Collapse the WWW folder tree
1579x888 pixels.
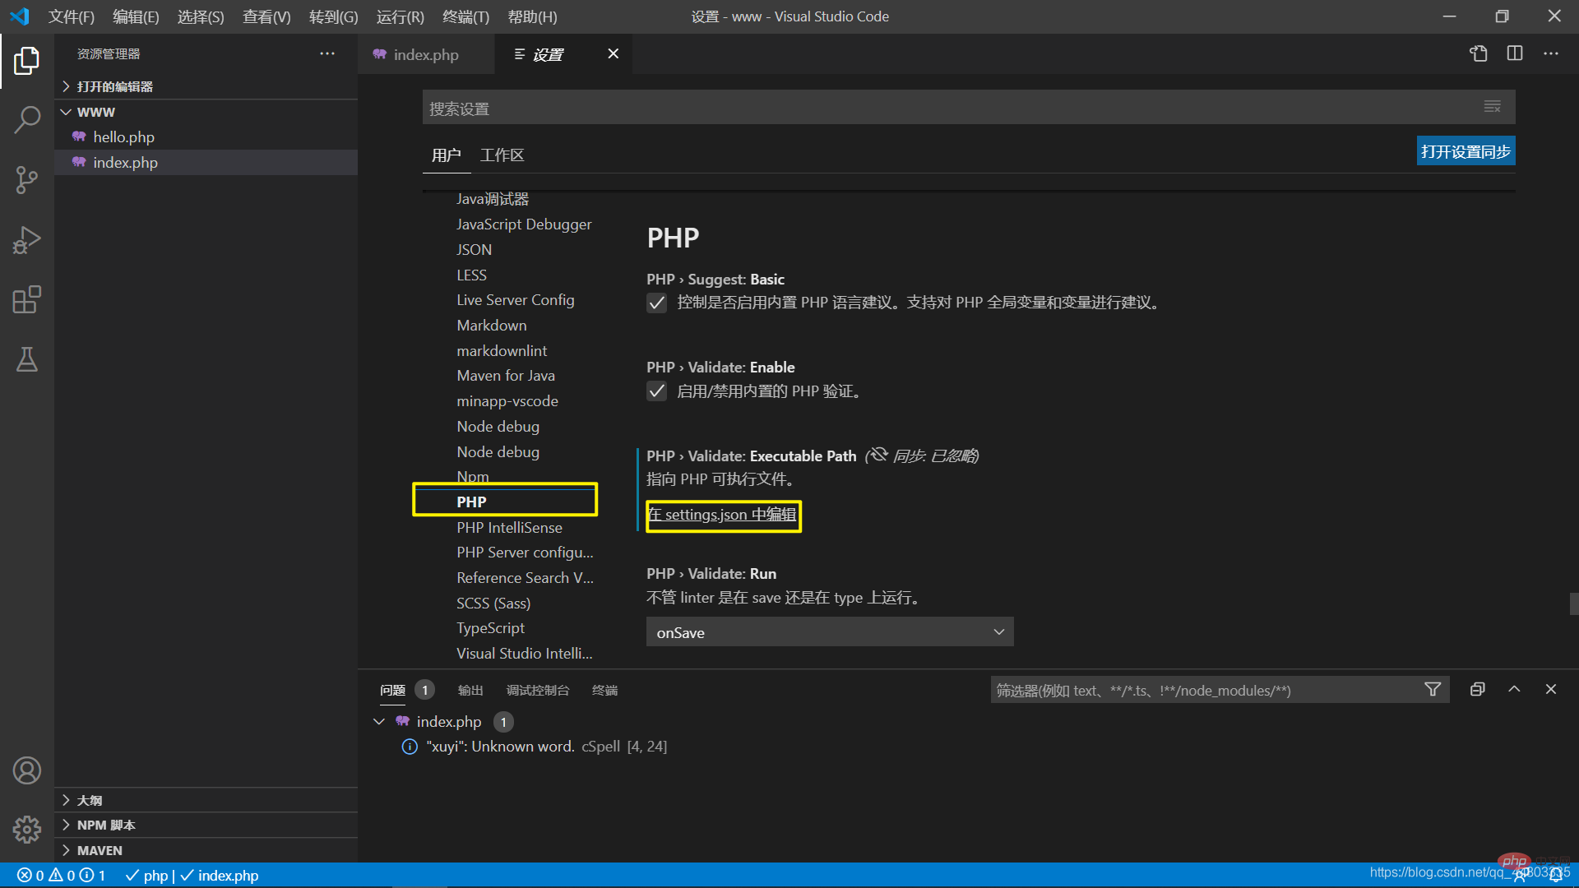point(95,112)
